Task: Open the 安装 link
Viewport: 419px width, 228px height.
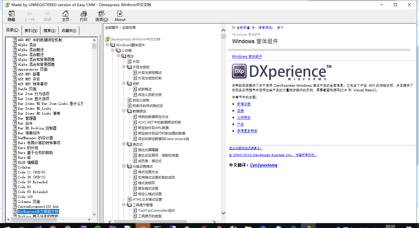Action: 240,111
